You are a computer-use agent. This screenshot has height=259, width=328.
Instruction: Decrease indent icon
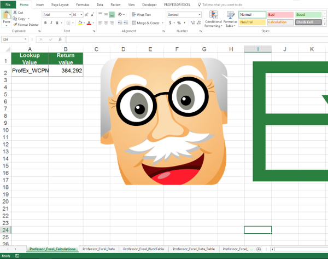pyautogui.click(x=120, y=22)
